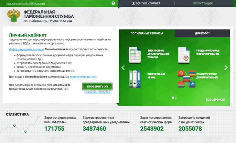Click the statistical forms count 2543902
Screen dimensions: 236x143
(152, 128)
